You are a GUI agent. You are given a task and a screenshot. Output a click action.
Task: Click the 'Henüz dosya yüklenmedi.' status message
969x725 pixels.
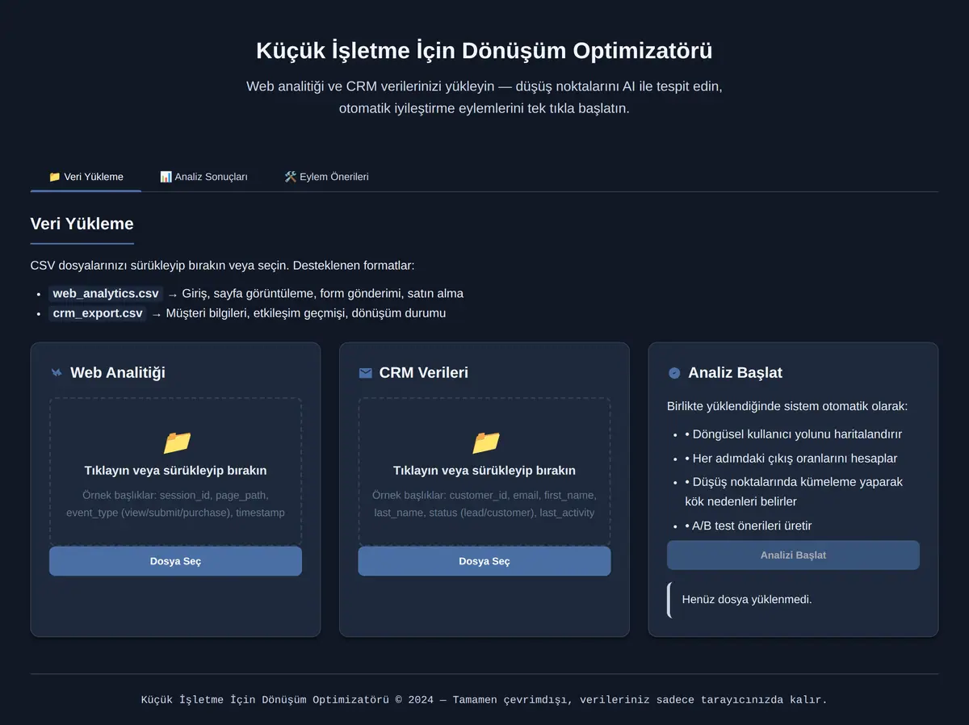(747, 599)
